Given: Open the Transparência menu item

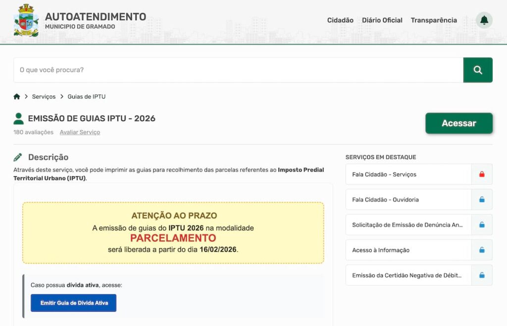Looking at the screenshot, I should (x=434, y=20).
